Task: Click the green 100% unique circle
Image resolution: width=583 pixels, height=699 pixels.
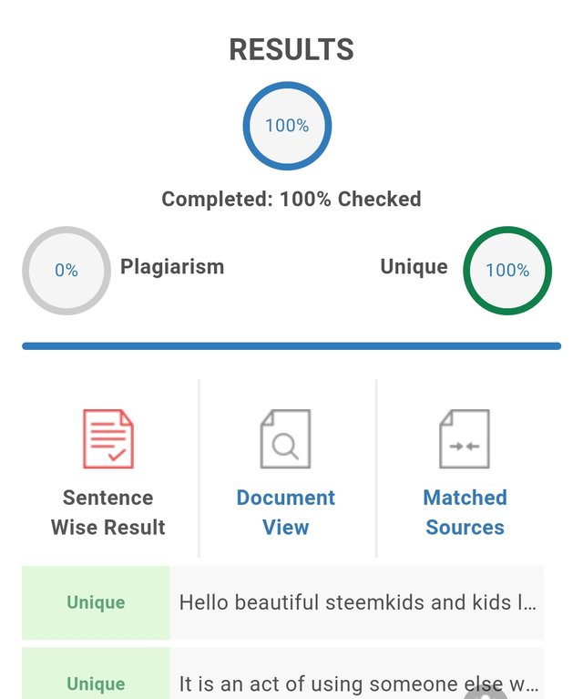Action: (x=507, y=270)
